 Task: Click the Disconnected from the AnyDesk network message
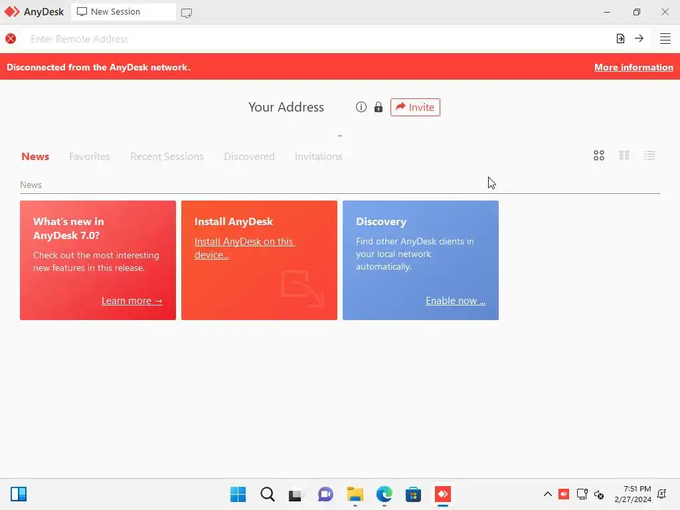tap(98, 67)
